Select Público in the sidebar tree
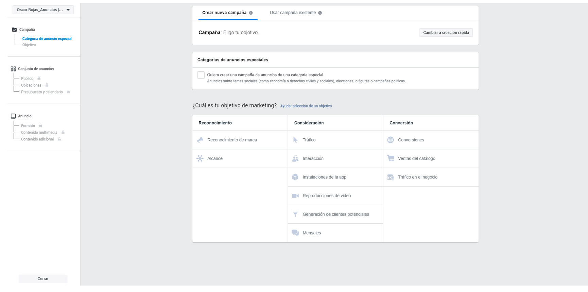This screenshot has width=588, height=292. tap(27, 79)
